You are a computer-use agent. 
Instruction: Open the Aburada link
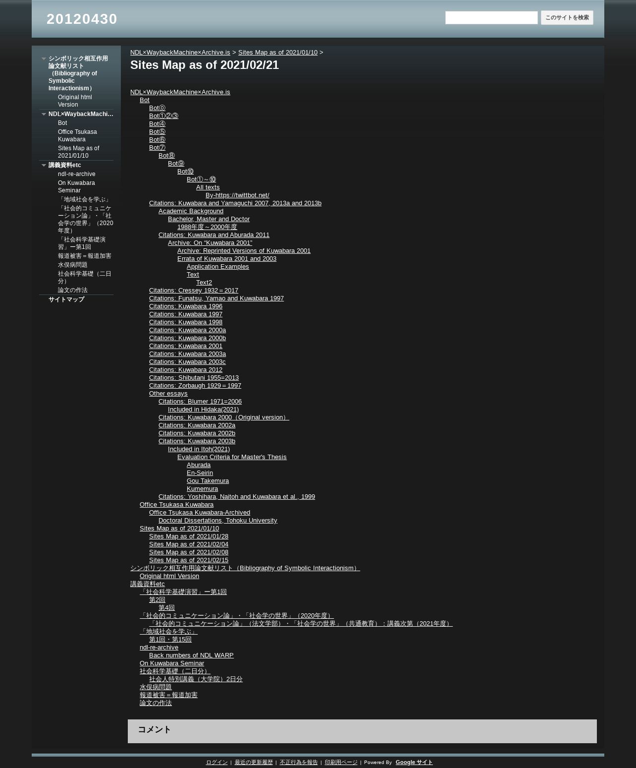(199, 465)
